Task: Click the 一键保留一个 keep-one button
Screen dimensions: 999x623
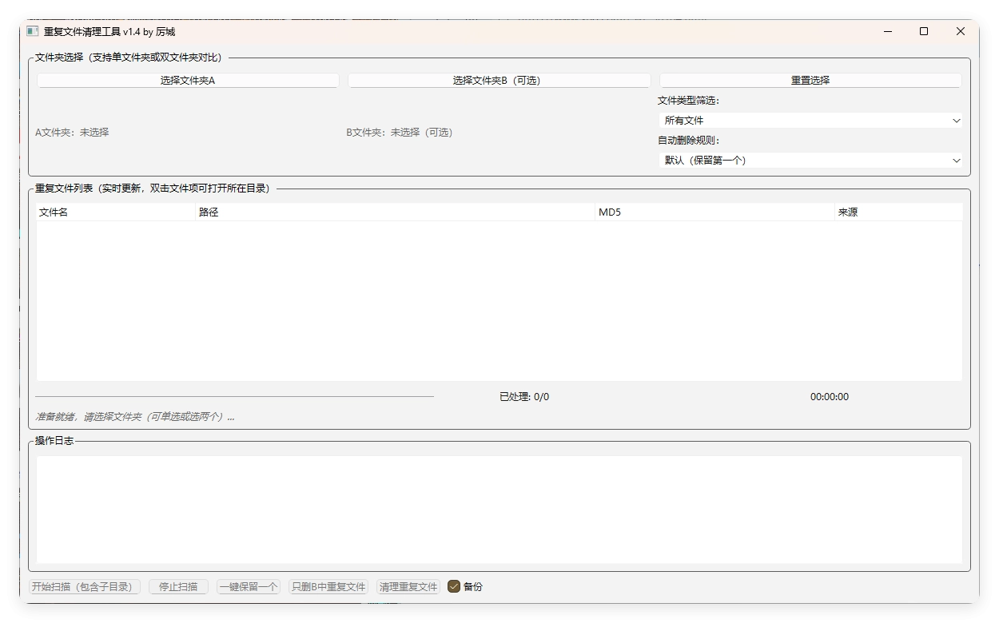Action: [x=248, y=585]
